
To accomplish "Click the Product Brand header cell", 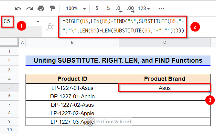I will click(x=165, y=79).
